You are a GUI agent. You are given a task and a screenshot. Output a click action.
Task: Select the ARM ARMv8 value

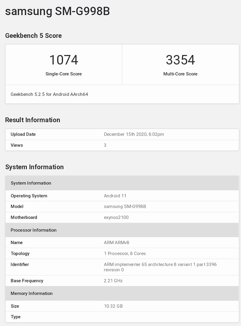116,242
